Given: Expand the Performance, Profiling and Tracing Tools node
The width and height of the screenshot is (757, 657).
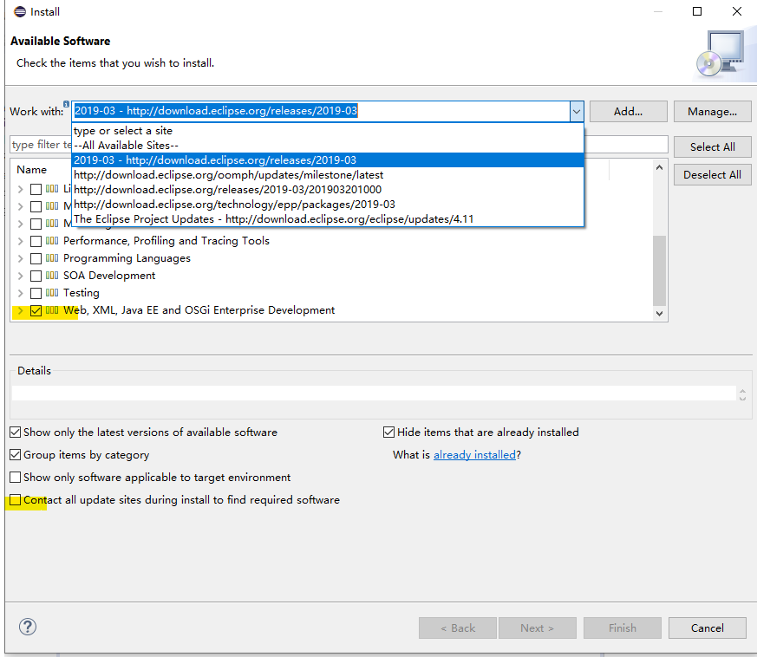Looking at the screenshot, I should 20,241.
